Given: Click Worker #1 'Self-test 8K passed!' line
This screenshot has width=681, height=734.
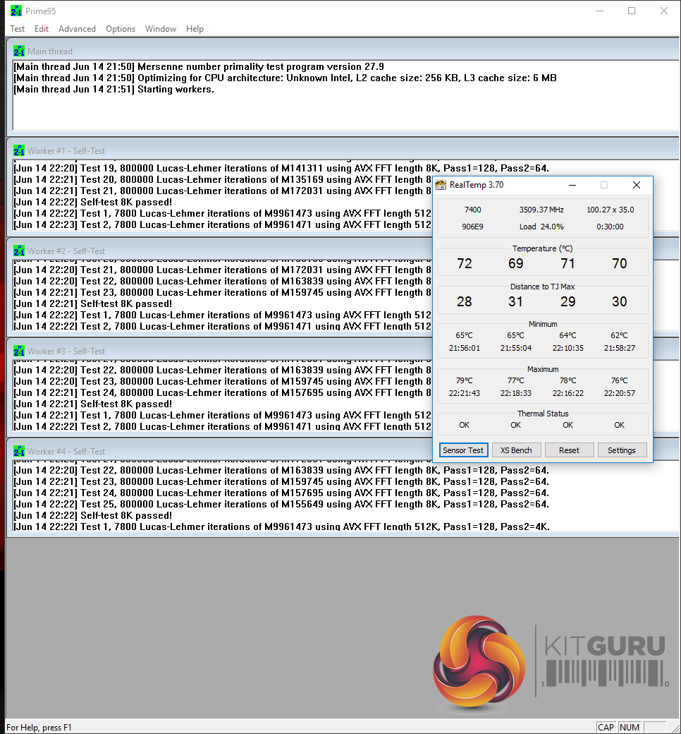Looking at the screenshot, I should (92, 203).
